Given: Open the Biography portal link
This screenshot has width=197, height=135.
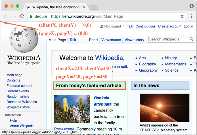Looking at the screenshot, I should point(147,64).
